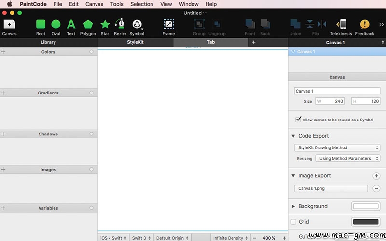The image size is (386, 241).
Task: Open the Grid color swatch
Action: [x=366, y=222]
